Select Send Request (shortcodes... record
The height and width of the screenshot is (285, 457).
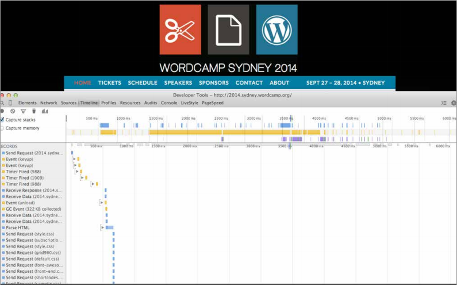[x=33, y=278]
